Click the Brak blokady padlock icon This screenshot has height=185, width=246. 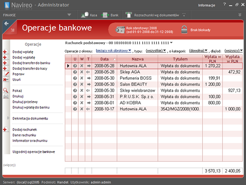(x=184, y=29)
